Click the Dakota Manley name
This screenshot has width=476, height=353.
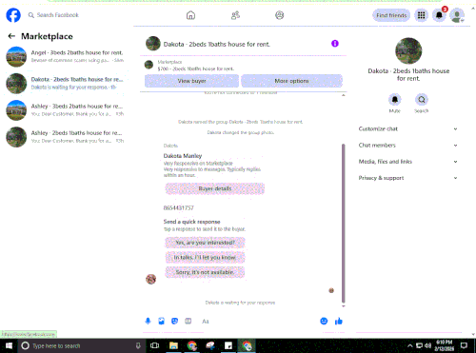pos(183,156)
